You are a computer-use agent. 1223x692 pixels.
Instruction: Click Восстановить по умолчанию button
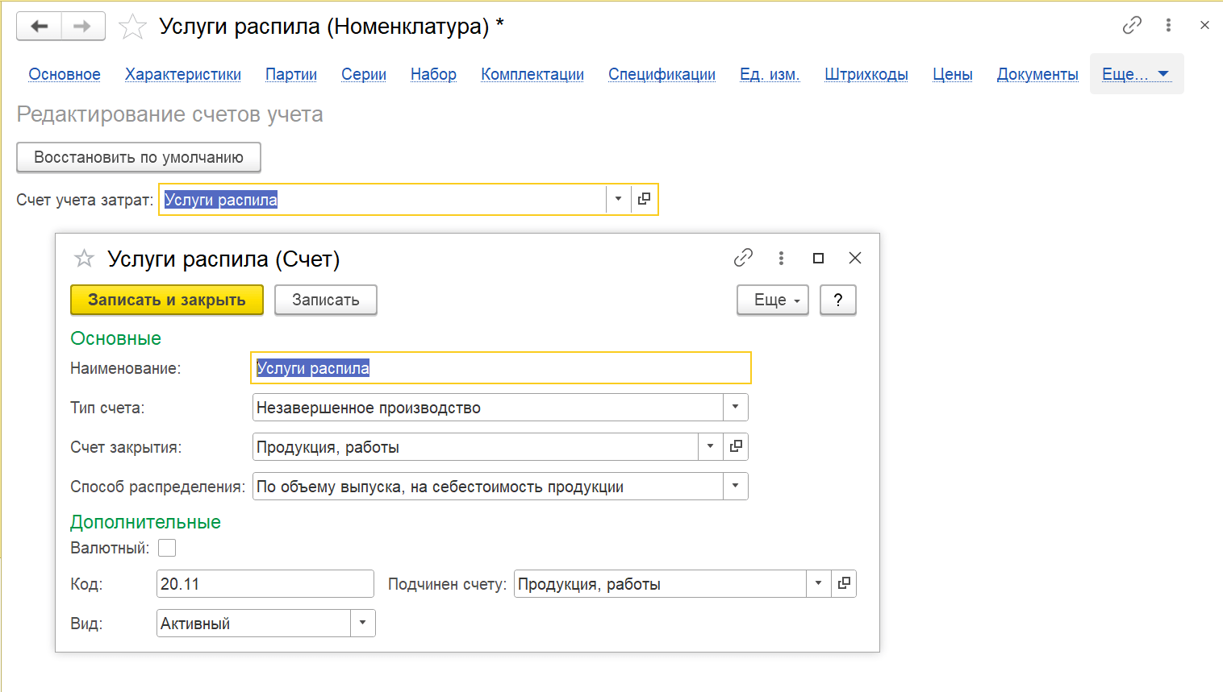[x=139, y=157]
